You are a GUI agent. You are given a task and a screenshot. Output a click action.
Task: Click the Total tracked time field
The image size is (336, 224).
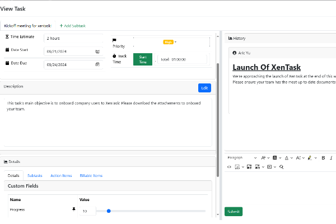coord(182,59)
